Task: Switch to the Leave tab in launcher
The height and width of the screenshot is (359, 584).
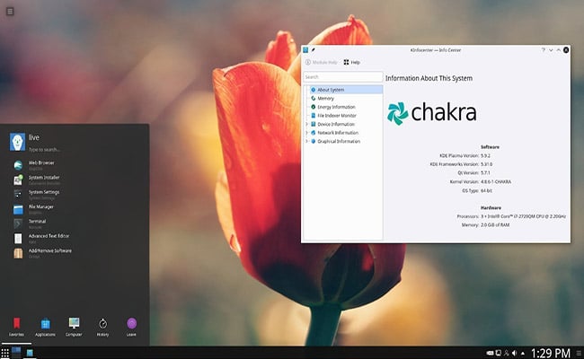Action: click(131, 328)
